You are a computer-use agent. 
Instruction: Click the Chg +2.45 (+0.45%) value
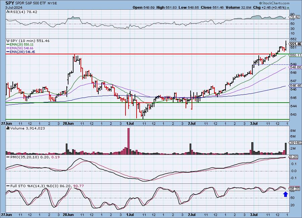click(x=269, y=7)
